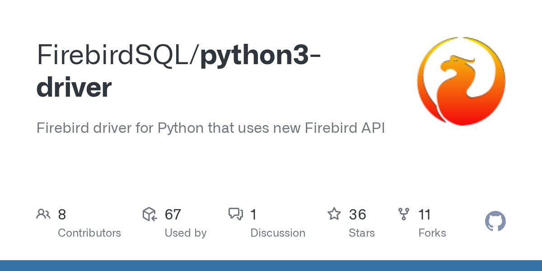Screen dimensions: 542x271
Task: Click the star icon
Action: pyautogui.click(x=334, y=214)
